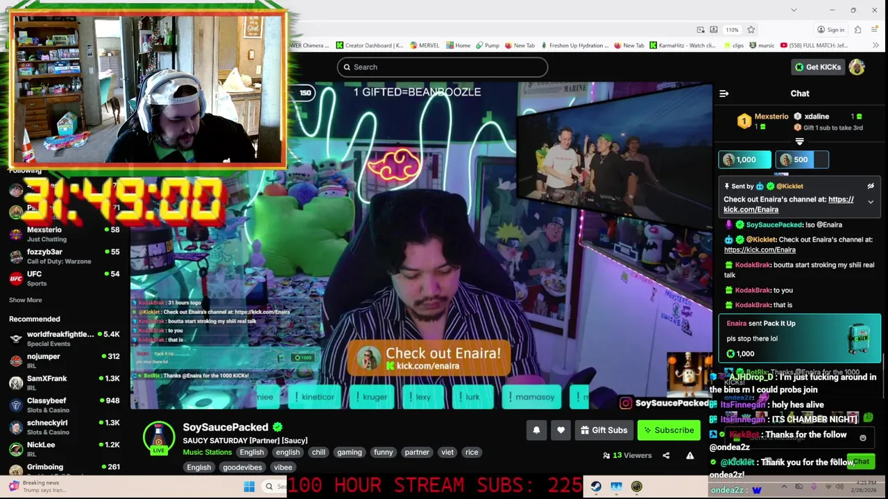This screenshot has width=888, height=499.
Task: Open browser extensions puzzle icon
Action: click(x=857, y=30)
